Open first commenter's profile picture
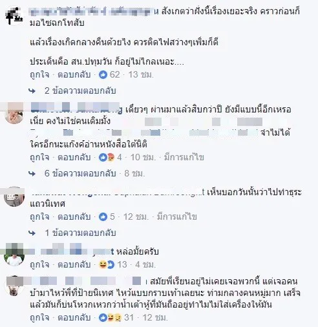This screenshot has width=318, height=327. tap(14, 16)
